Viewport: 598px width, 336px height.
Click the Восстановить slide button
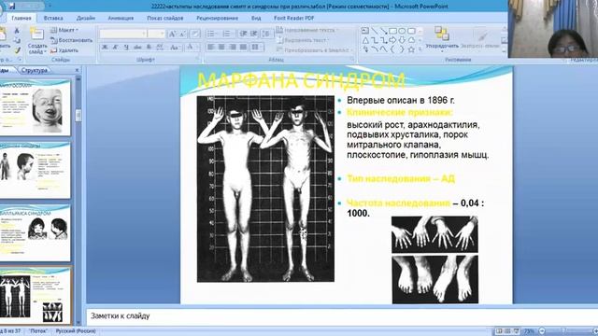tap(72, 40)
